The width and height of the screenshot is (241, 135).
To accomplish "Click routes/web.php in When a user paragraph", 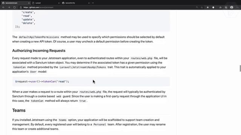I will click(90, 92).
